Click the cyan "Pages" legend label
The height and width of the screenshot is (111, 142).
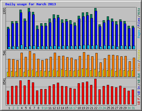pos(139,34)
